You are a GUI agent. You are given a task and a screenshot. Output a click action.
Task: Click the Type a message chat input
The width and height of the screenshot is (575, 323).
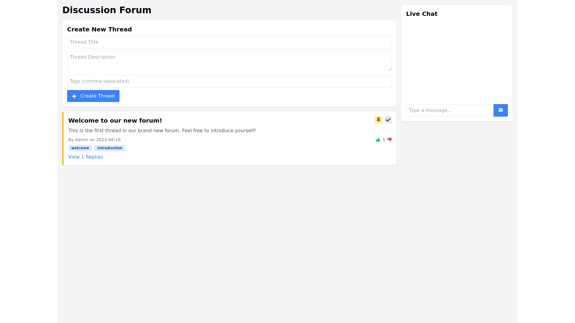pos(450,110)
